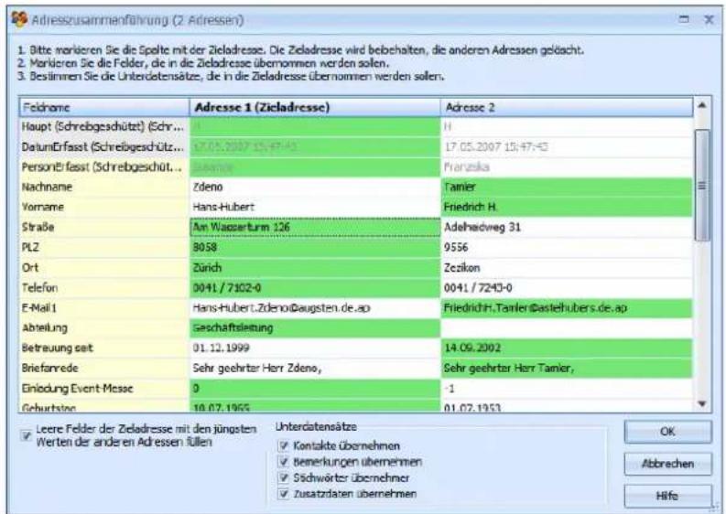Maximize the Adresszusammenführung dialog

click(683, 19)
